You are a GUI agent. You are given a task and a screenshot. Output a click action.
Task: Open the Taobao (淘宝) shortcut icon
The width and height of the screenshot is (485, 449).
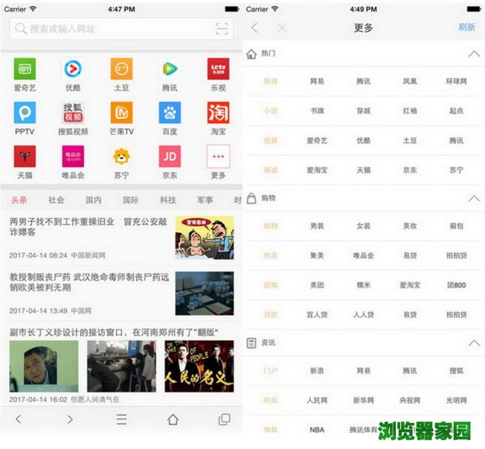[x=218, y=113]
